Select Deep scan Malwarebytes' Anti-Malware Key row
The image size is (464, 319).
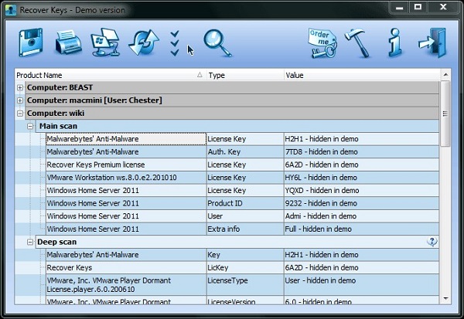pos(242,255)
